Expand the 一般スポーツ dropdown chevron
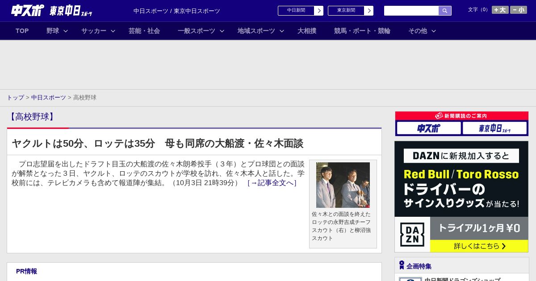Viewport: 536px width, 281px height. pos(222,31)
